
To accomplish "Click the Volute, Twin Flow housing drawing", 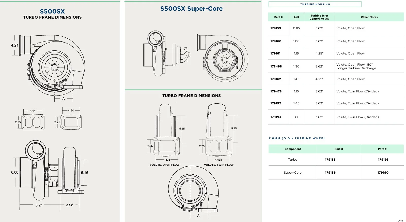I will (218, 129).
